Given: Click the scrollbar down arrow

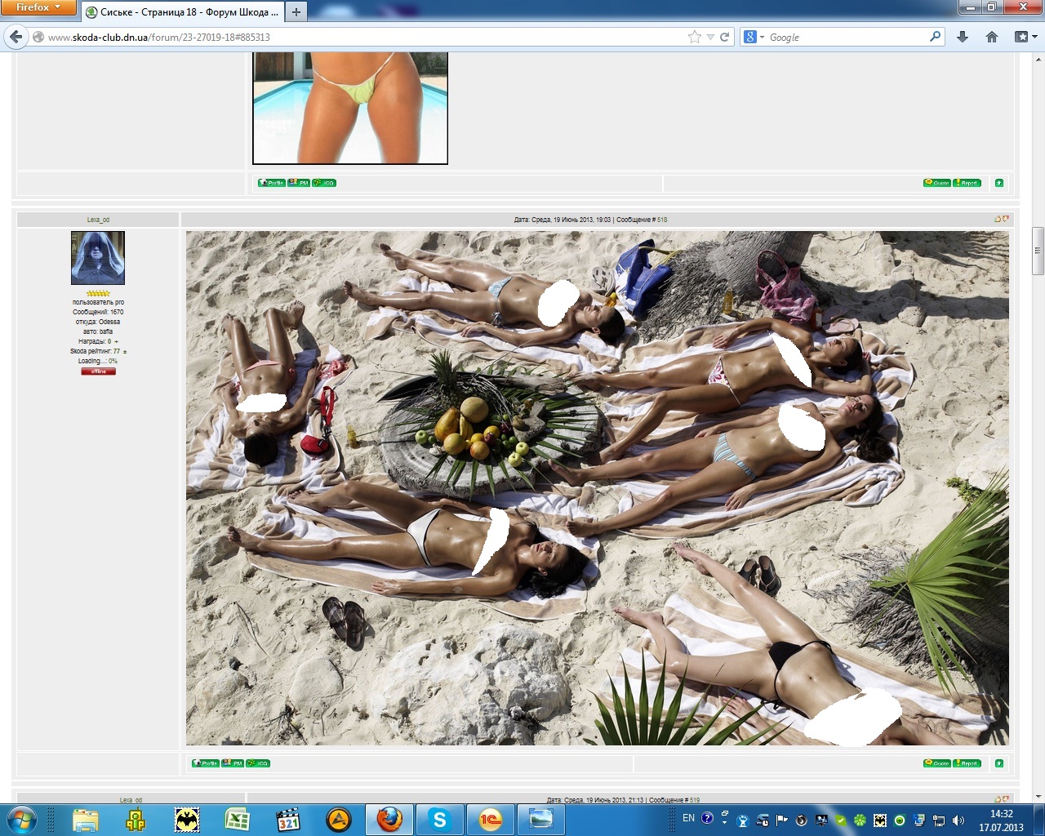Looking at the screenshot, I should click(1038, 797).
